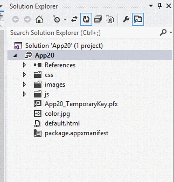Expand the References node

tap(24, 65)
